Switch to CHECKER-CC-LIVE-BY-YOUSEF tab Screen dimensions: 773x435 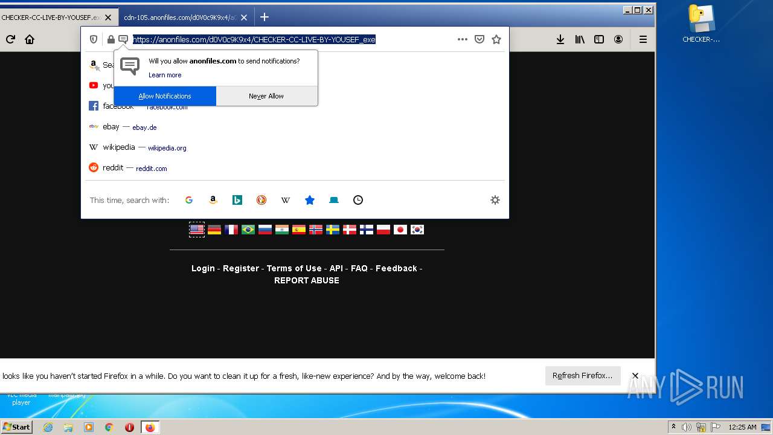(51, 18)
